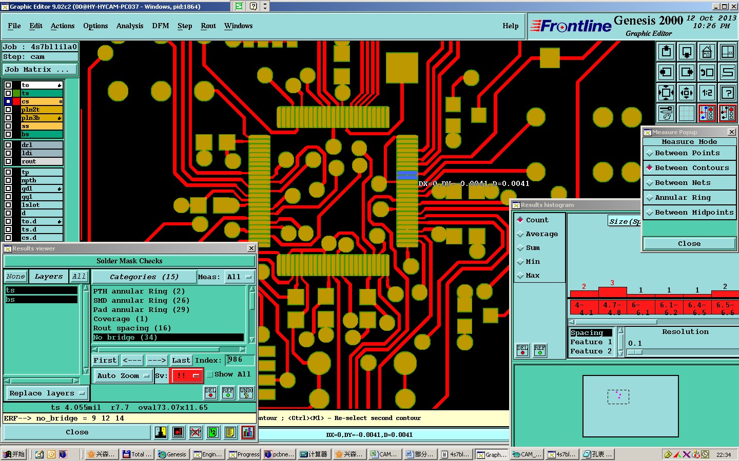
Task: Enable the Show All checkbox
Action: click(210, 374)
